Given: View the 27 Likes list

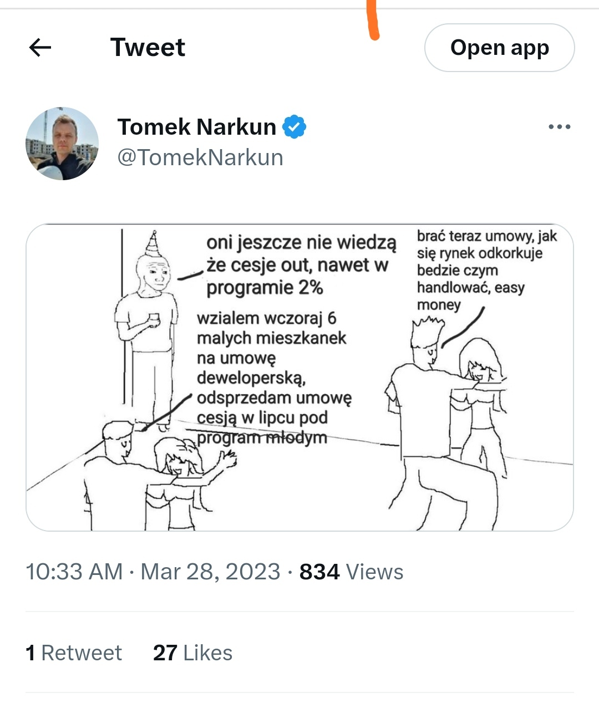Looking at the screenshot, I should click(x=192, y=653).
